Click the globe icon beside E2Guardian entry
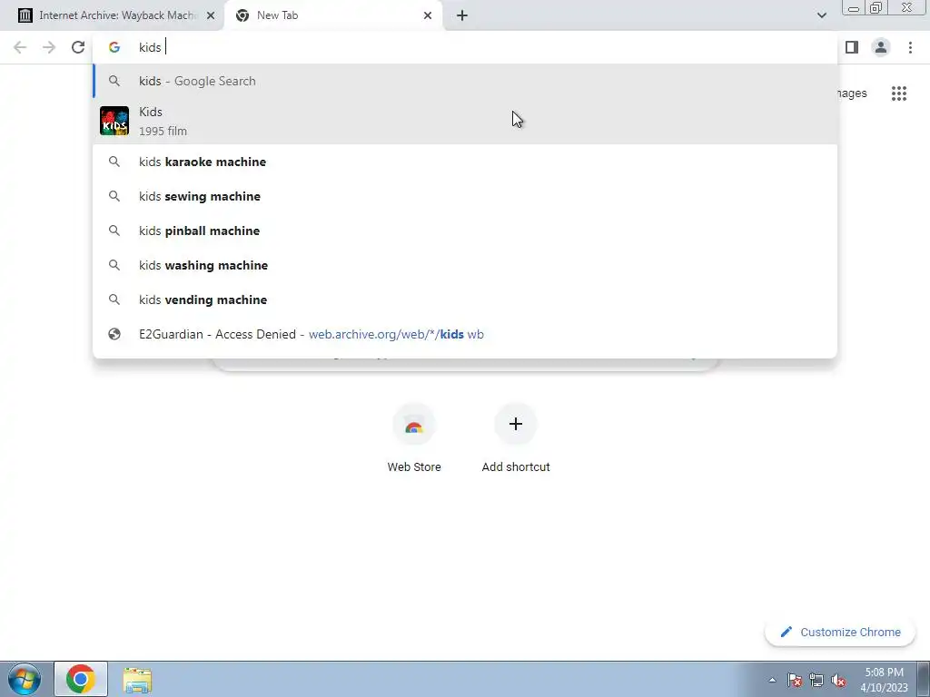 click(x=114, y=334)
